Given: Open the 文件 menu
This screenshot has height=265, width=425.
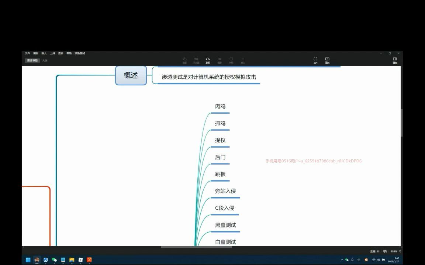Looking at the screenshot, I should pyautogui.click(x=27, y=53).
